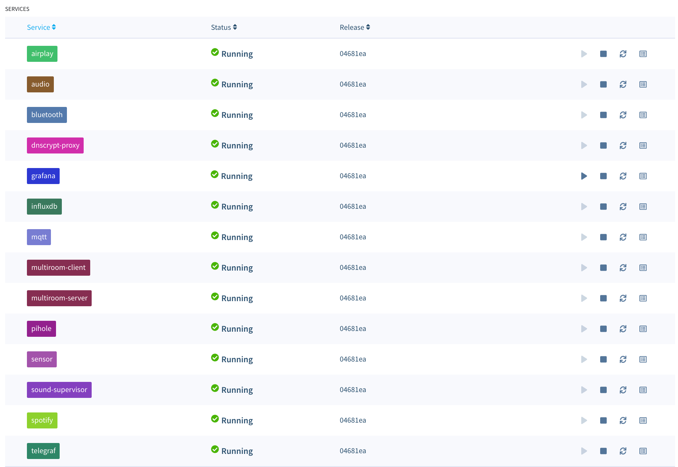Stop the telegraf service
Image resolution: width=678 pixels, height=467 pixels.
point(603,451)
